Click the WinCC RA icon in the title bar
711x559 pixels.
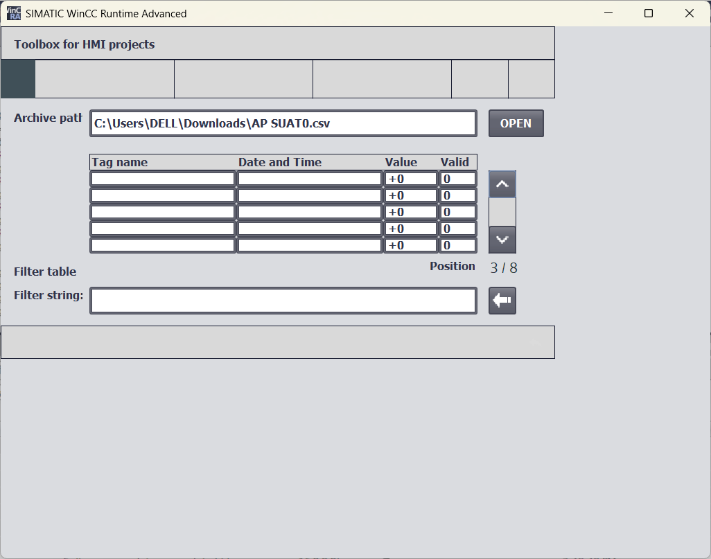tap(14, 13)
